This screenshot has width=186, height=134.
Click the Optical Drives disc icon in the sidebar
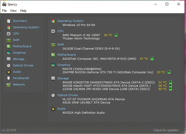click(x=9, y=66)
